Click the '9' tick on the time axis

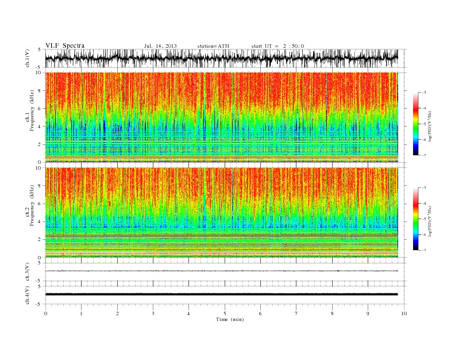click(x=368, y=313)
